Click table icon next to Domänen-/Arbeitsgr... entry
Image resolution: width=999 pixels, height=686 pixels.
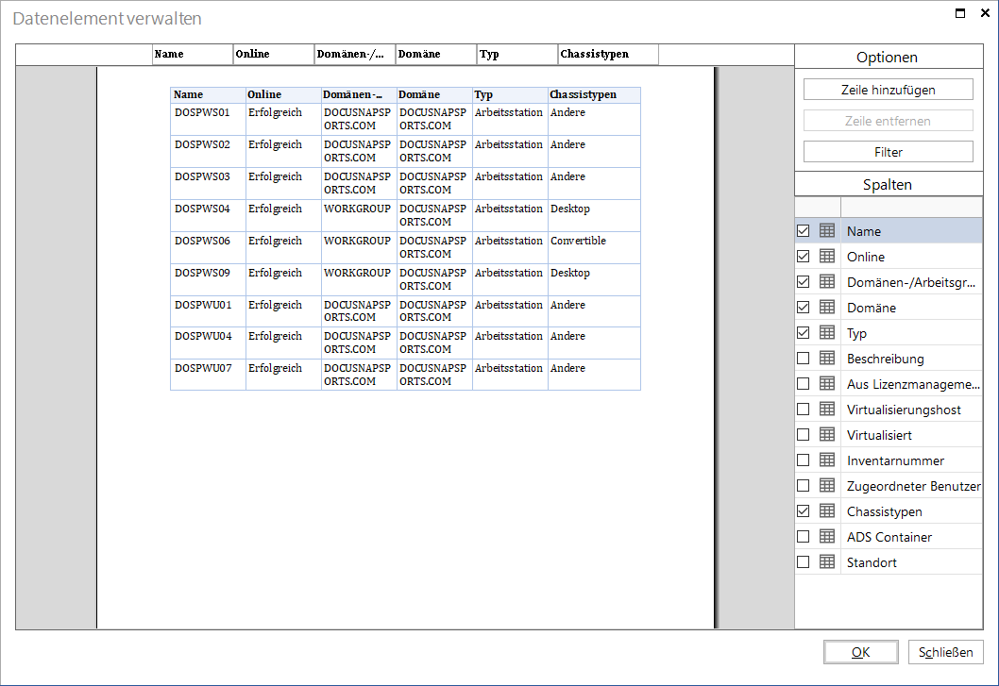point(826,281)
